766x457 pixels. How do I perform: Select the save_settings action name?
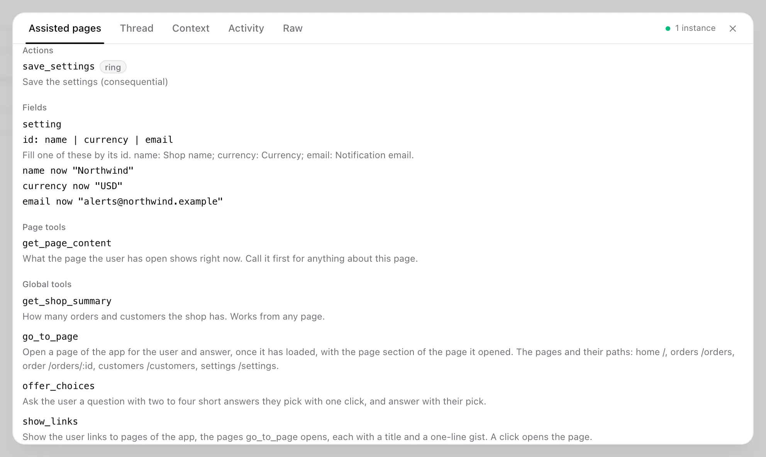58,66
